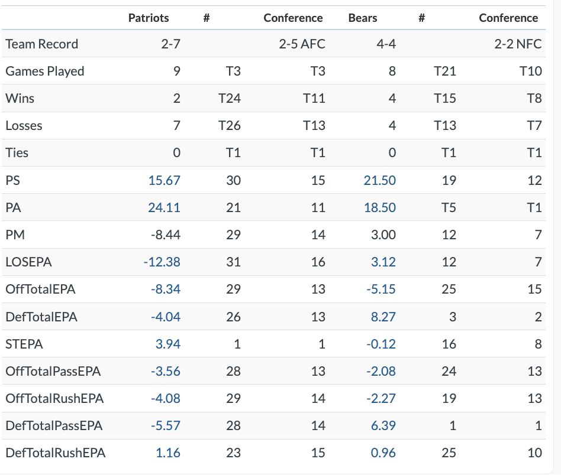561x475 pixels.
Task: Click the Bears column header
Action: [x=363, y=18]
